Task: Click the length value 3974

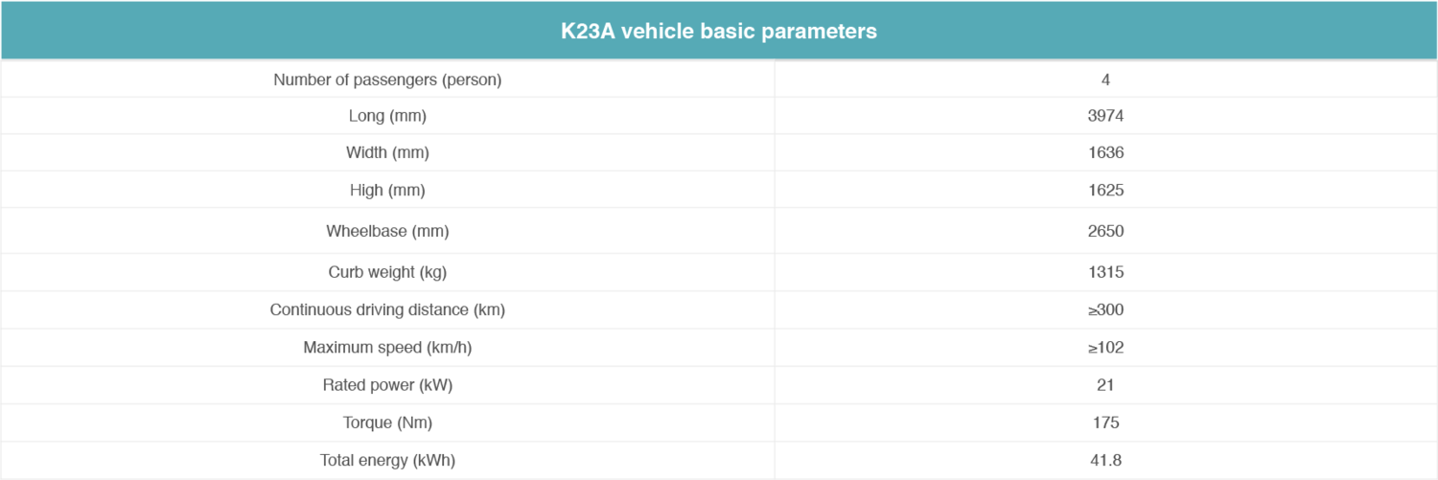Action: 1105,116
